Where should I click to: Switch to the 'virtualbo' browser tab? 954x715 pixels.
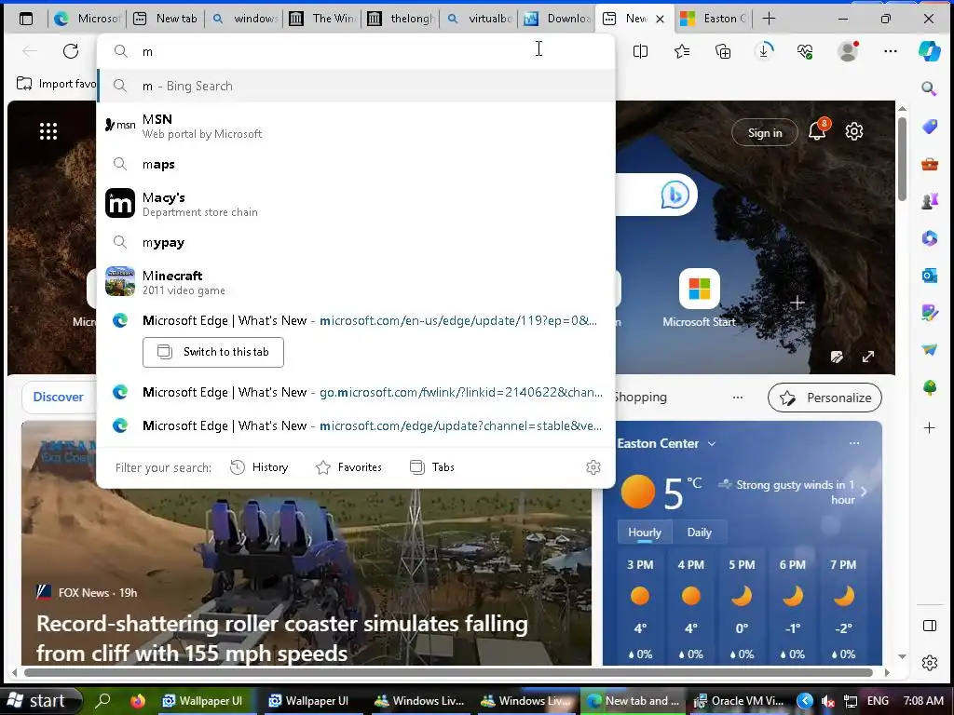480,19
